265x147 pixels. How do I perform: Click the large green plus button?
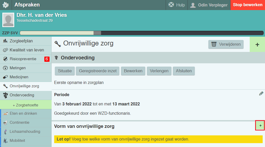[x=257, y=44]
